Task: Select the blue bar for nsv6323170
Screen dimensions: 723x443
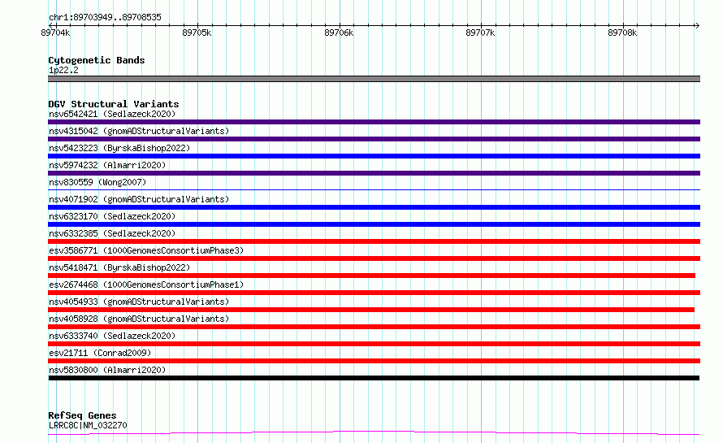Action: (374, 224)
